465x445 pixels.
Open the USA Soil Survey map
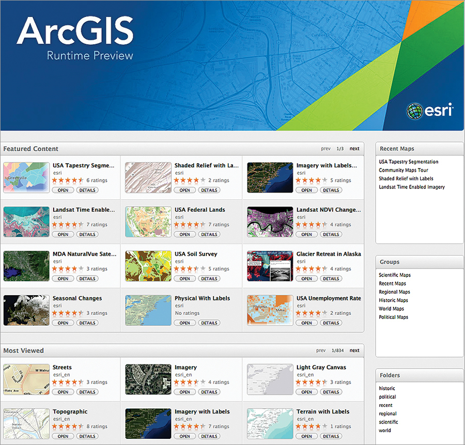pyautogui.click(x=185, y=279)
